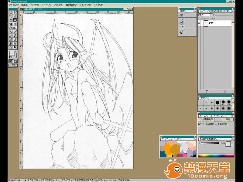Viewport: 243px width, 182px height.
Task: Select the Move tool
Action: click(x=15, y=16)
